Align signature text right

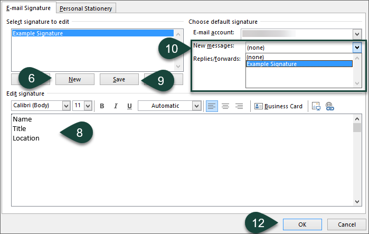pyautogui.click(x=239, y=106)
